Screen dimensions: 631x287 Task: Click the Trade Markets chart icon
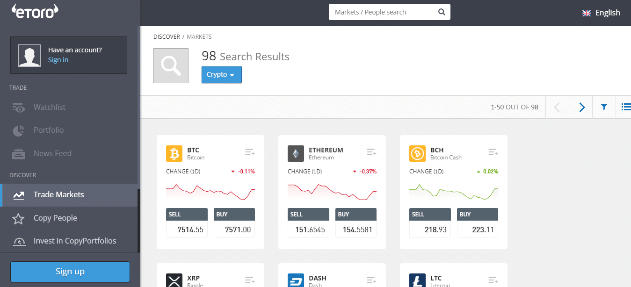(19, 195)
